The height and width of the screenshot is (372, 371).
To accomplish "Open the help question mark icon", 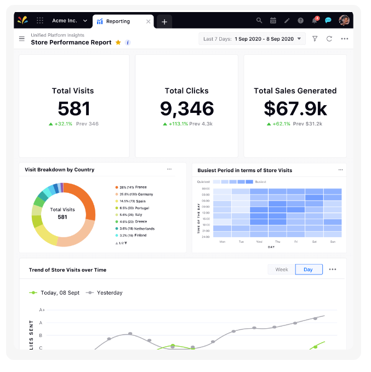I will point(300,21).
